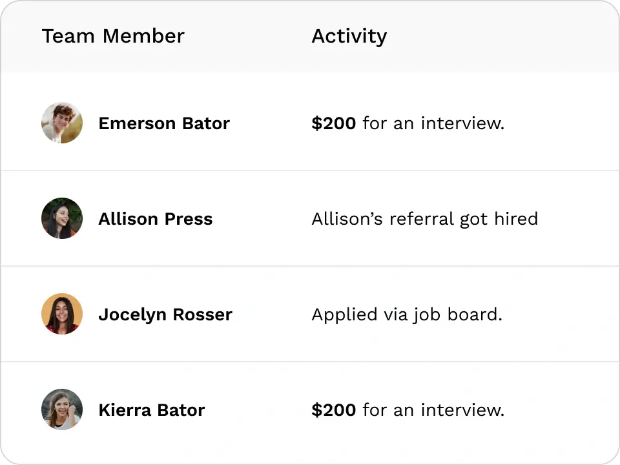Click the Team Member column header

pos(113,36)
